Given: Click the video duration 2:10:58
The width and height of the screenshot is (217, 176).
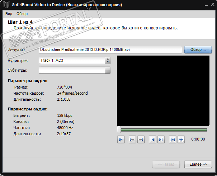Looking at the screenshot, I should [x=63, y=99].
